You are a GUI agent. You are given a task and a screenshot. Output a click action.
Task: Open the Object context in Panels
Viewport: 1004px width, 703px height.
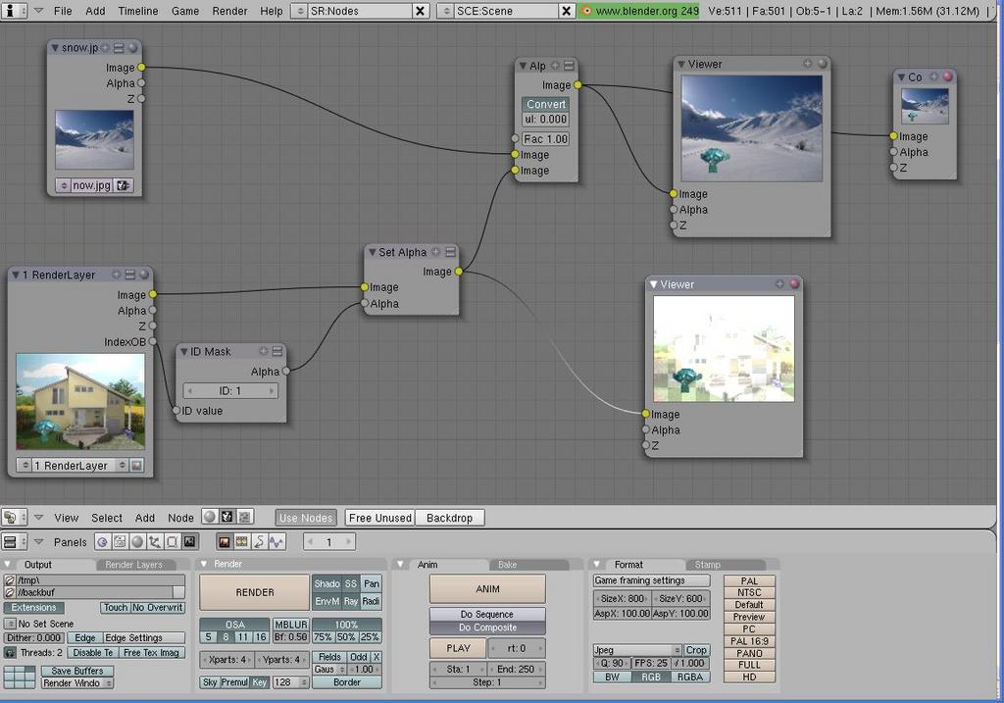[x=154, y=541]
